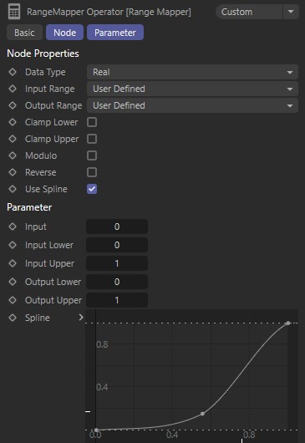Click the keyframe diamond next to Output Lower
This screenshot has width=305, height=443.
click(x=13, y=282)
